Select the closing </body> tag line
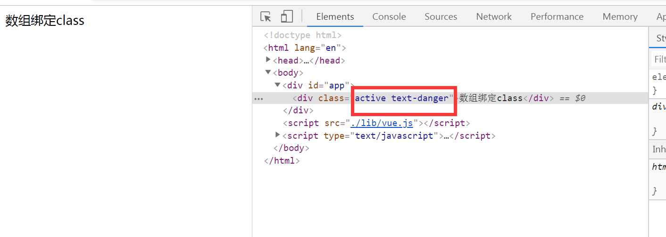This screenshot has height=237, width=666. tap(291, 148)
